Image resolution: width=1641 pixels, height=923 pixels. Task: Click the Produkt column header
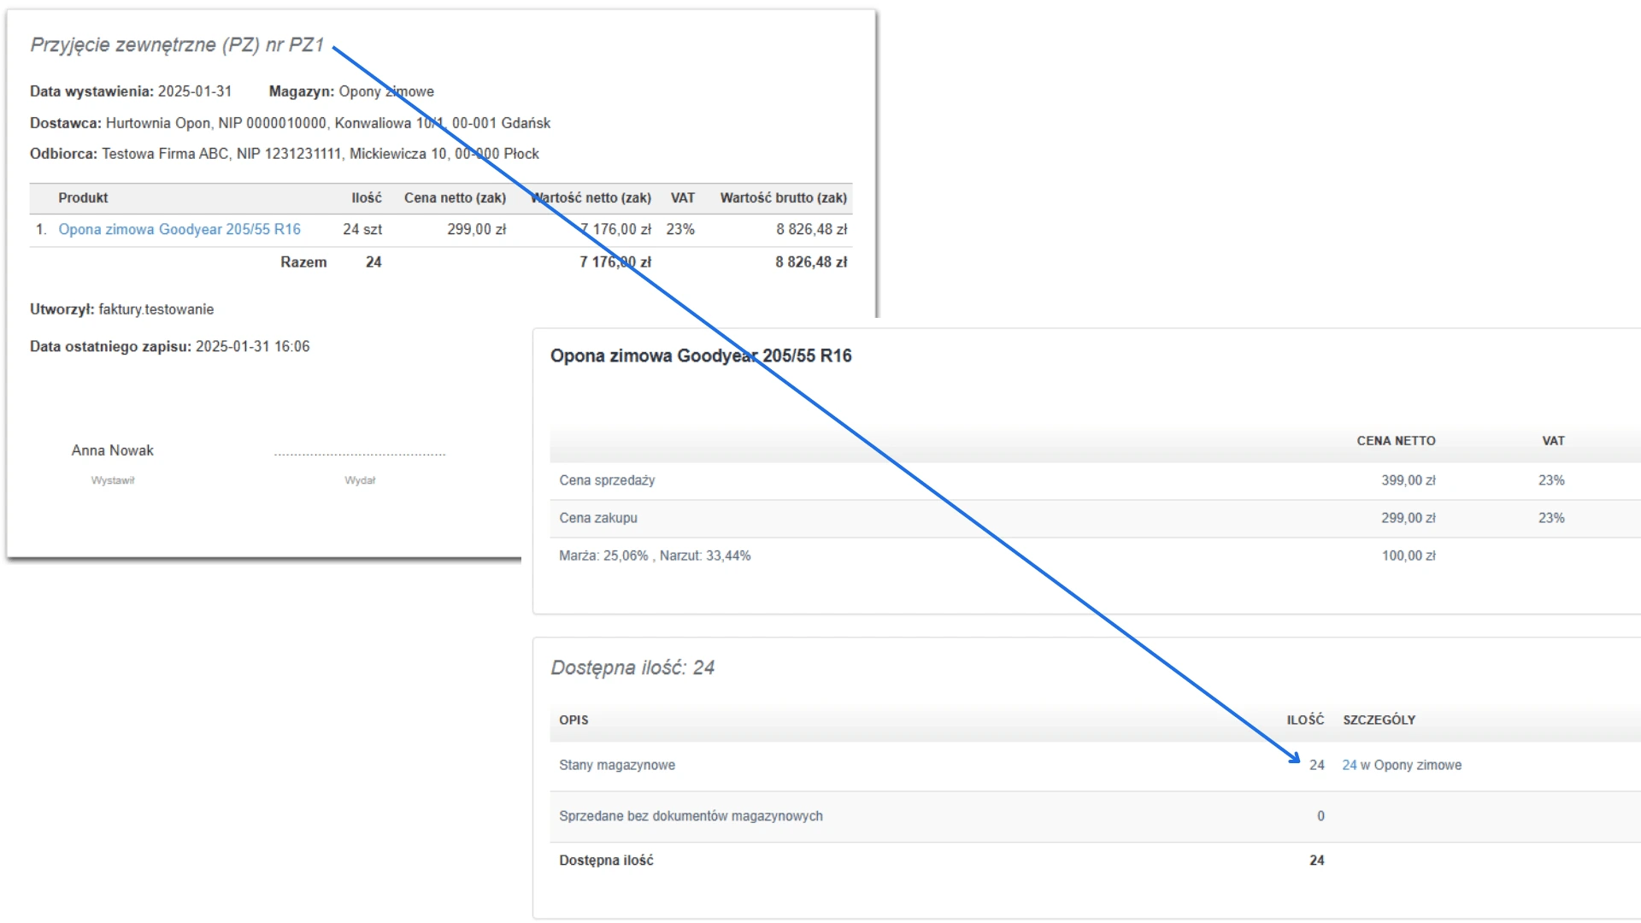click(83, 197)
